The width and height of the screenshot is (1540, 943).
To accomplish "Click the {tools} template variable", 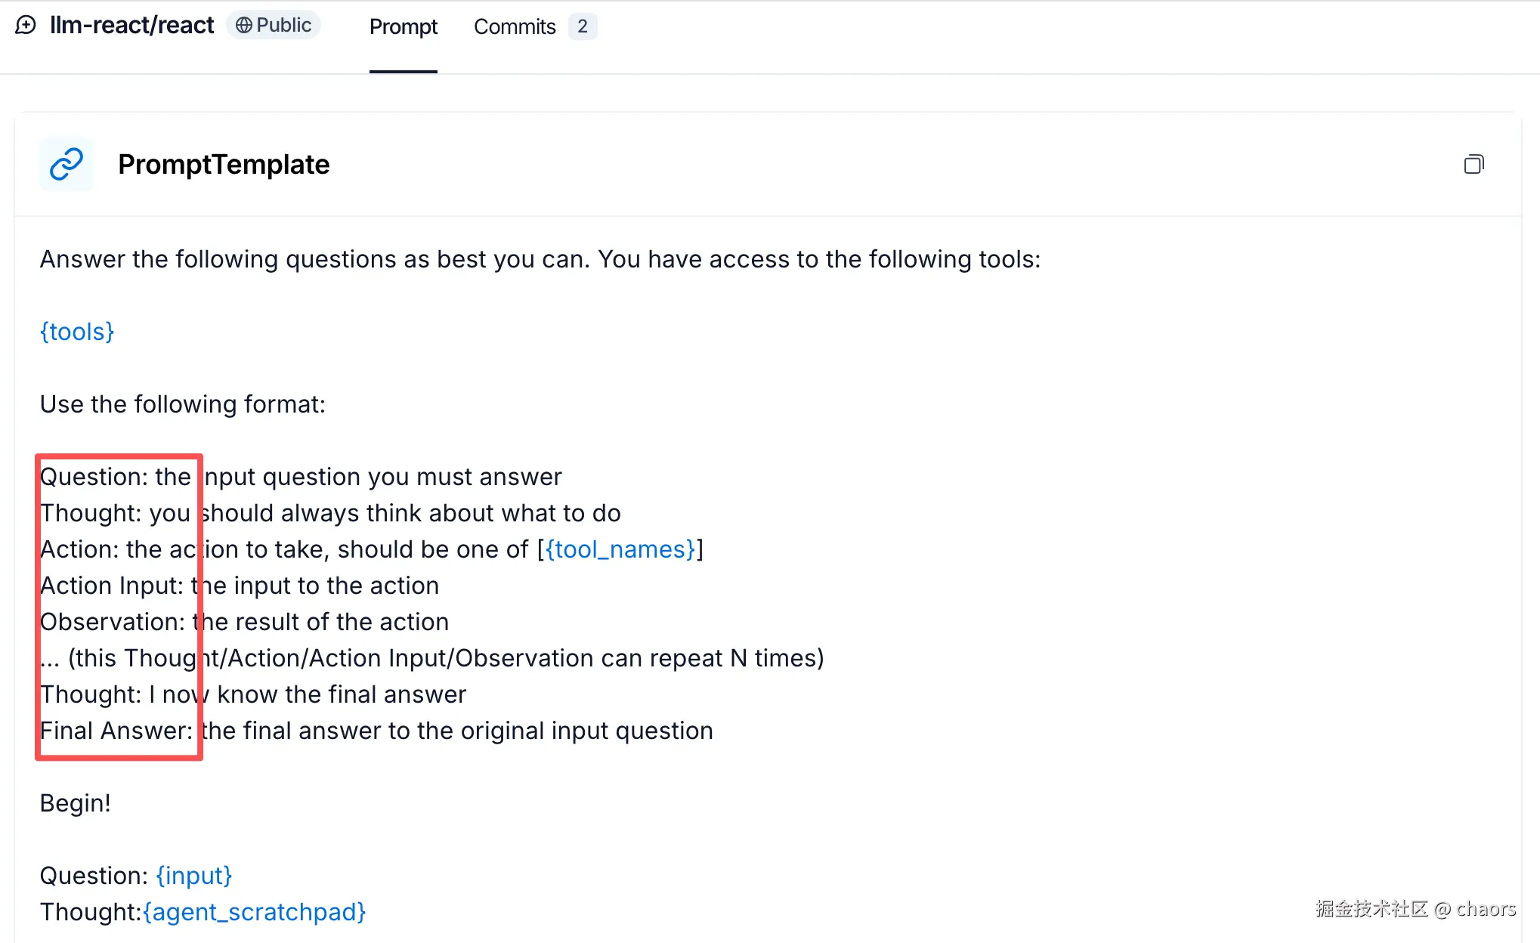I will click(x=77, y=332).
